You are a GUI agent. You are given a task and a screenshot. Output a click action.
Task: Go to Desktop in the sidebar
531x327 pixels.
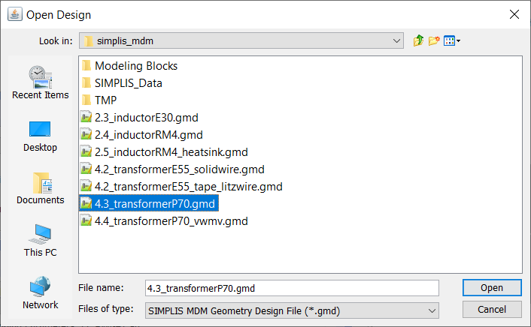[40, 134]
